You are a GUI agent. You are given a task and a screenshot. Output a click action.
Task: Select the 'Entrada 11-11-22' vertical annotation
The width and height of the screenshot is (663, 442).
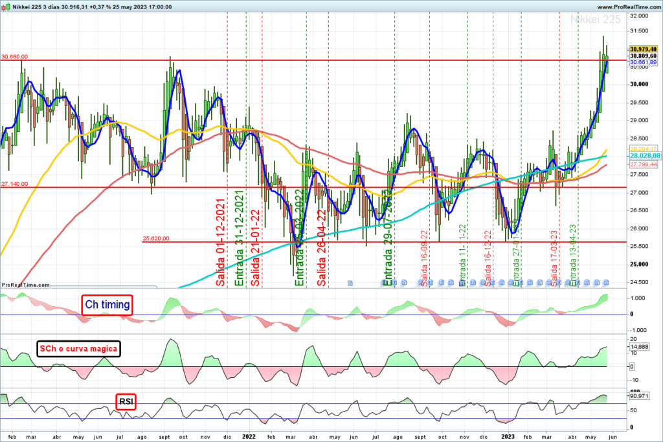[x=462, y=256]
